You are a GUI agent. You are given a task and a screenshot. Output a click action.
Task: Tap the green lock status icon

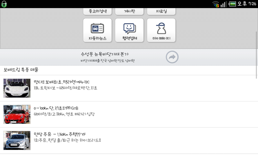[x=4, y=4]
